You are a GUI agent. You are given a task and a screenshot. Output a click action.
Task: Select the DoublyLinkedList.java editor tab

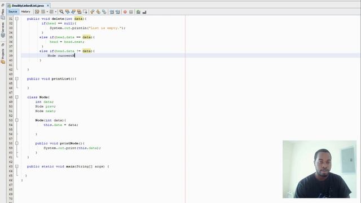[28, 6]
